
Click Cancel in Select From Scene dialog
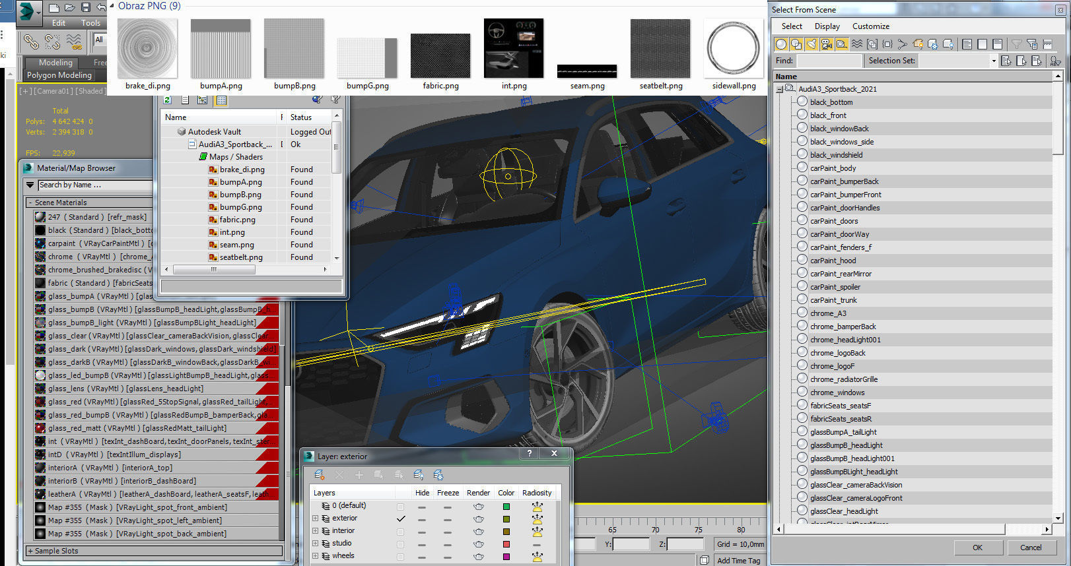point(1031,548)
